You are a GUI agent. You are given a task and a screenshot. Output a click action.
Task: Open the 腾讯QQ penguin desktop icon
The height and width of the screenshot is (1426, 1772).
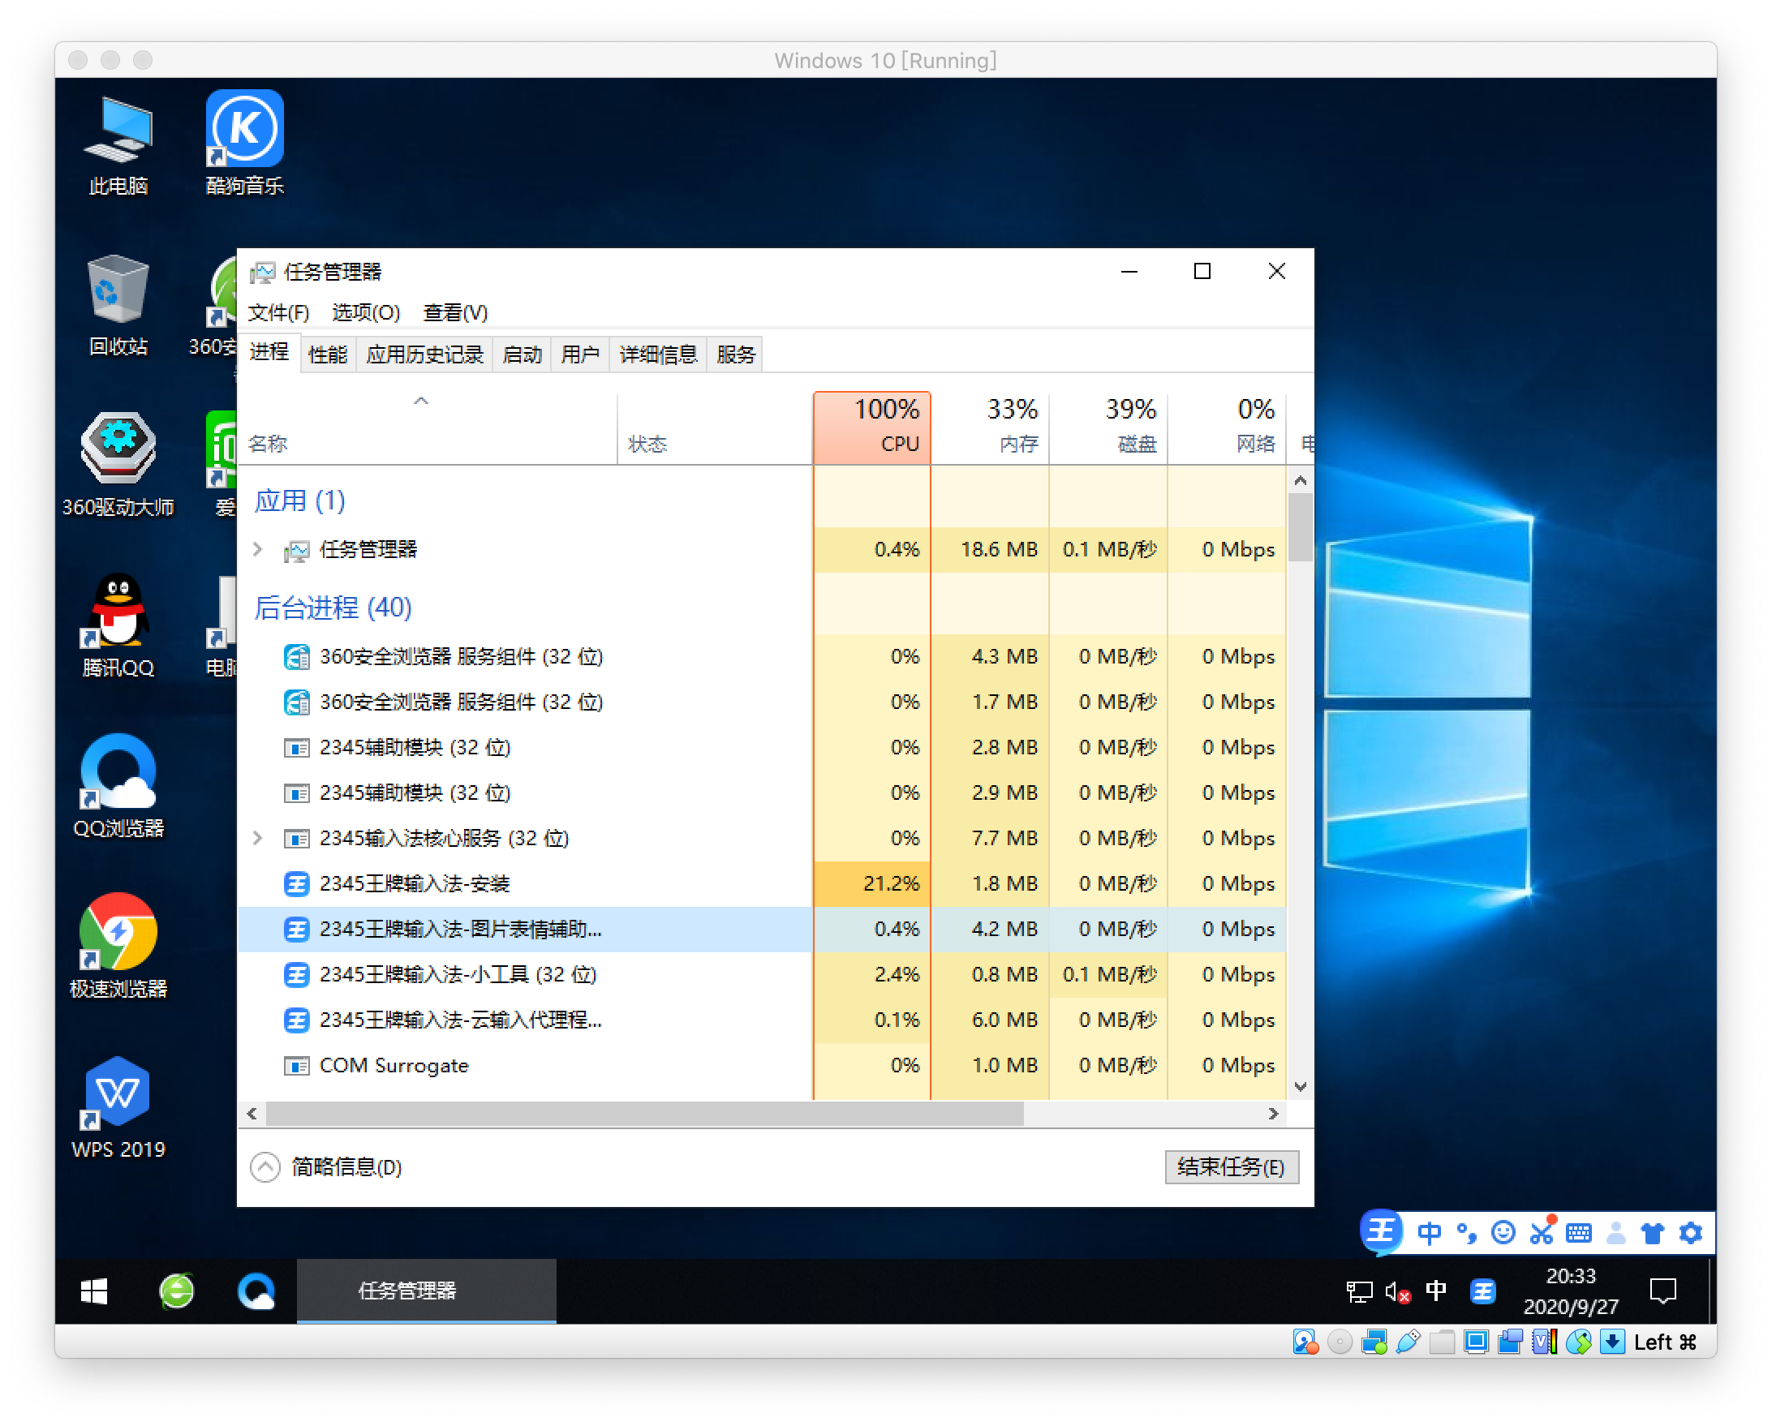click(x=118, y=612)
